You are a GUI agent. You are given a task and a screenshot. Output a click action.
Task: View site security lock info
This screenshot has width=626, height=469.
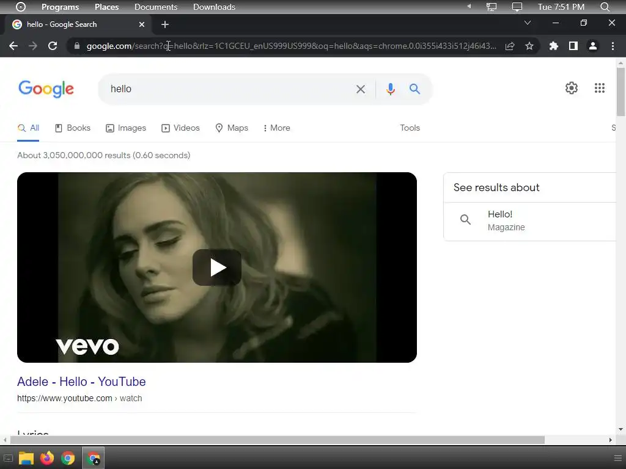click(76, 46)
